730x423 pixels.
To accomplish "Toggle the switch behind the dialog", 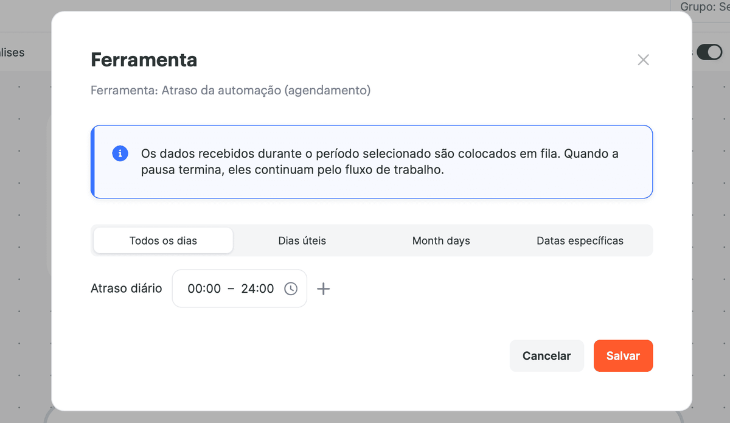I will [709, 52].
